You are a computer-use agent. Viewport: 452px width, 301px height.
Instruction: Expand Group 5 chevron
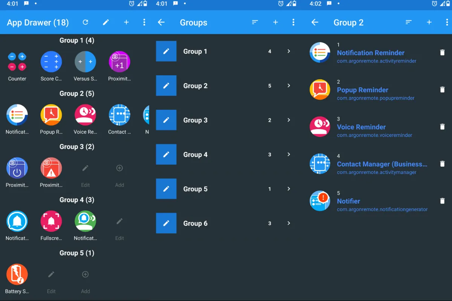(x=289, y=189)
